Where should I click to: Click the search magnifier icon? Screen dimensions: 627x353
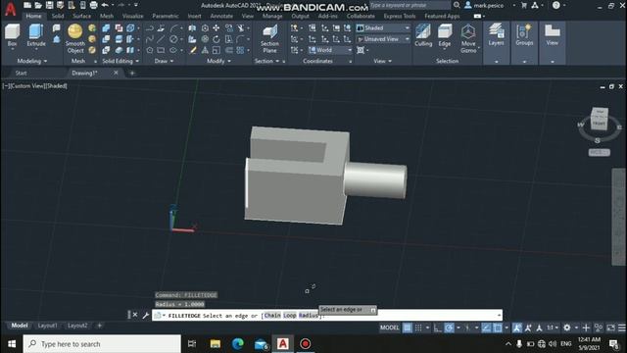click(x=457, y=5)
